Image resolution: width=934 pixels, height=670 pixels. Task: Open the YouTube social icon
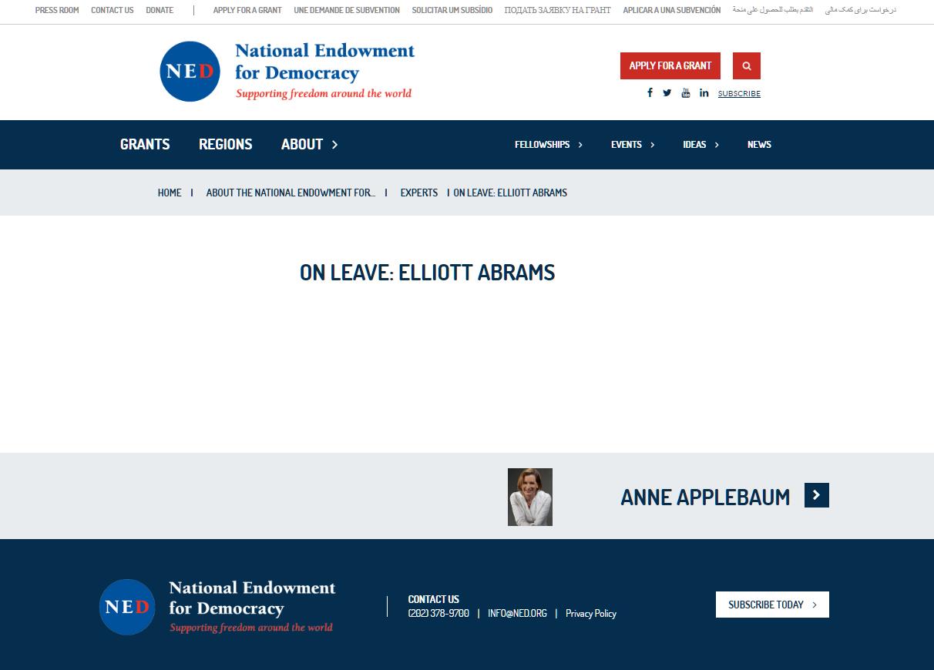pyautogui.click(x=685, y=92)
